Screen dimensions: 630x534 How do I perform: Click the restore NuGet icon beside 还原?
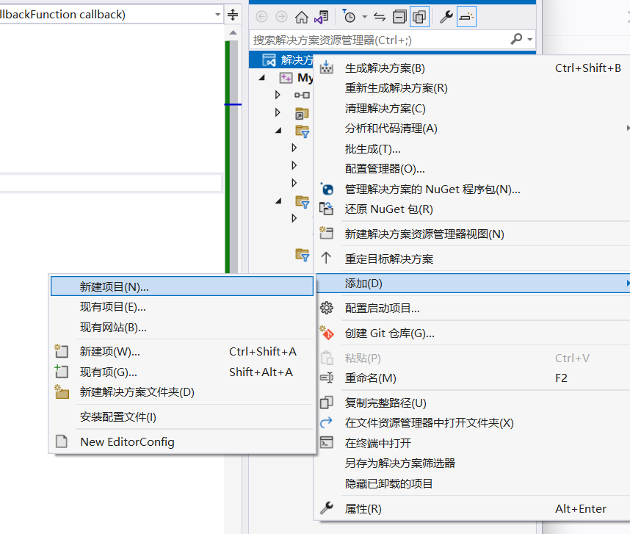[326, 209]
